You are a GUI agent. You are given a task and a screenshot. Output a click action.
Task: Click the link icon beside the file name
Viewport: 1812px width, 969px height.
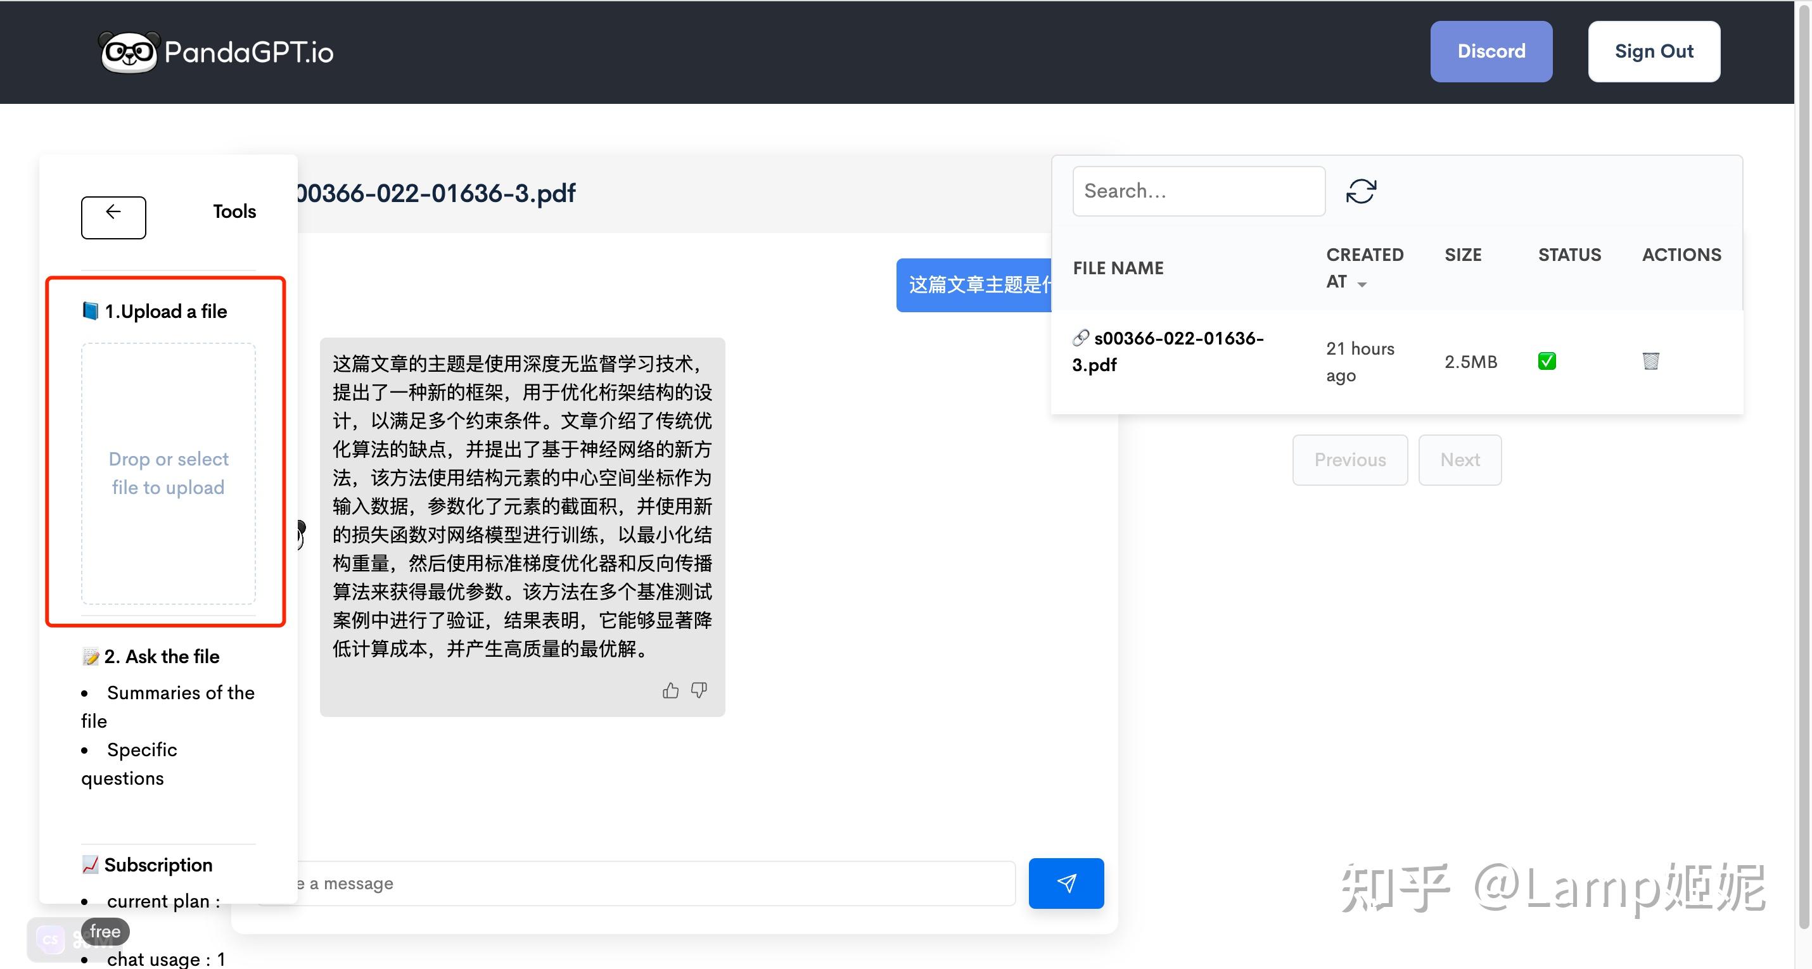1081,338
